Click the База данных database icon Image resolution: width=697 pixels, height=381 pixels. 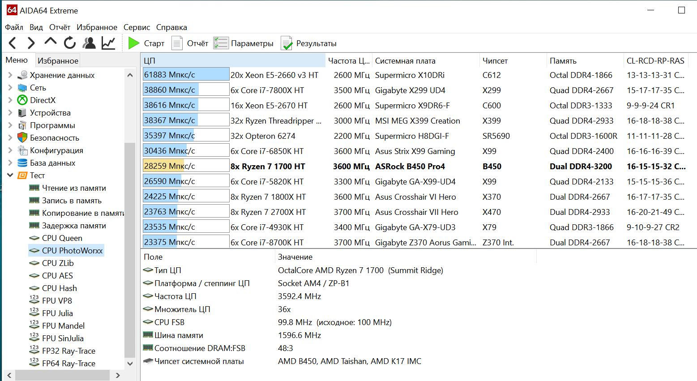[22, 163]
